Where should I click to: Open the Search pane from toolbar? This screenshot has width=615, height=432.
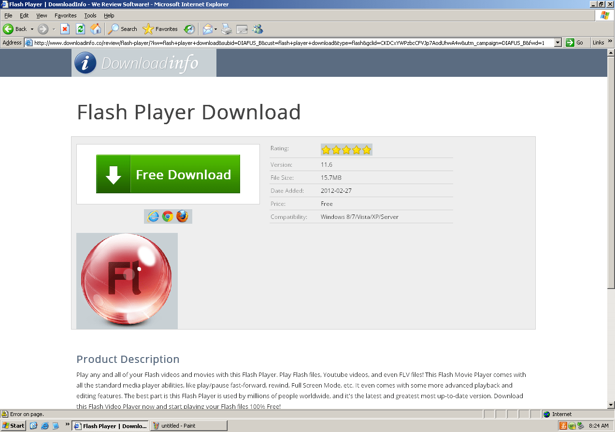pos(123,29)
